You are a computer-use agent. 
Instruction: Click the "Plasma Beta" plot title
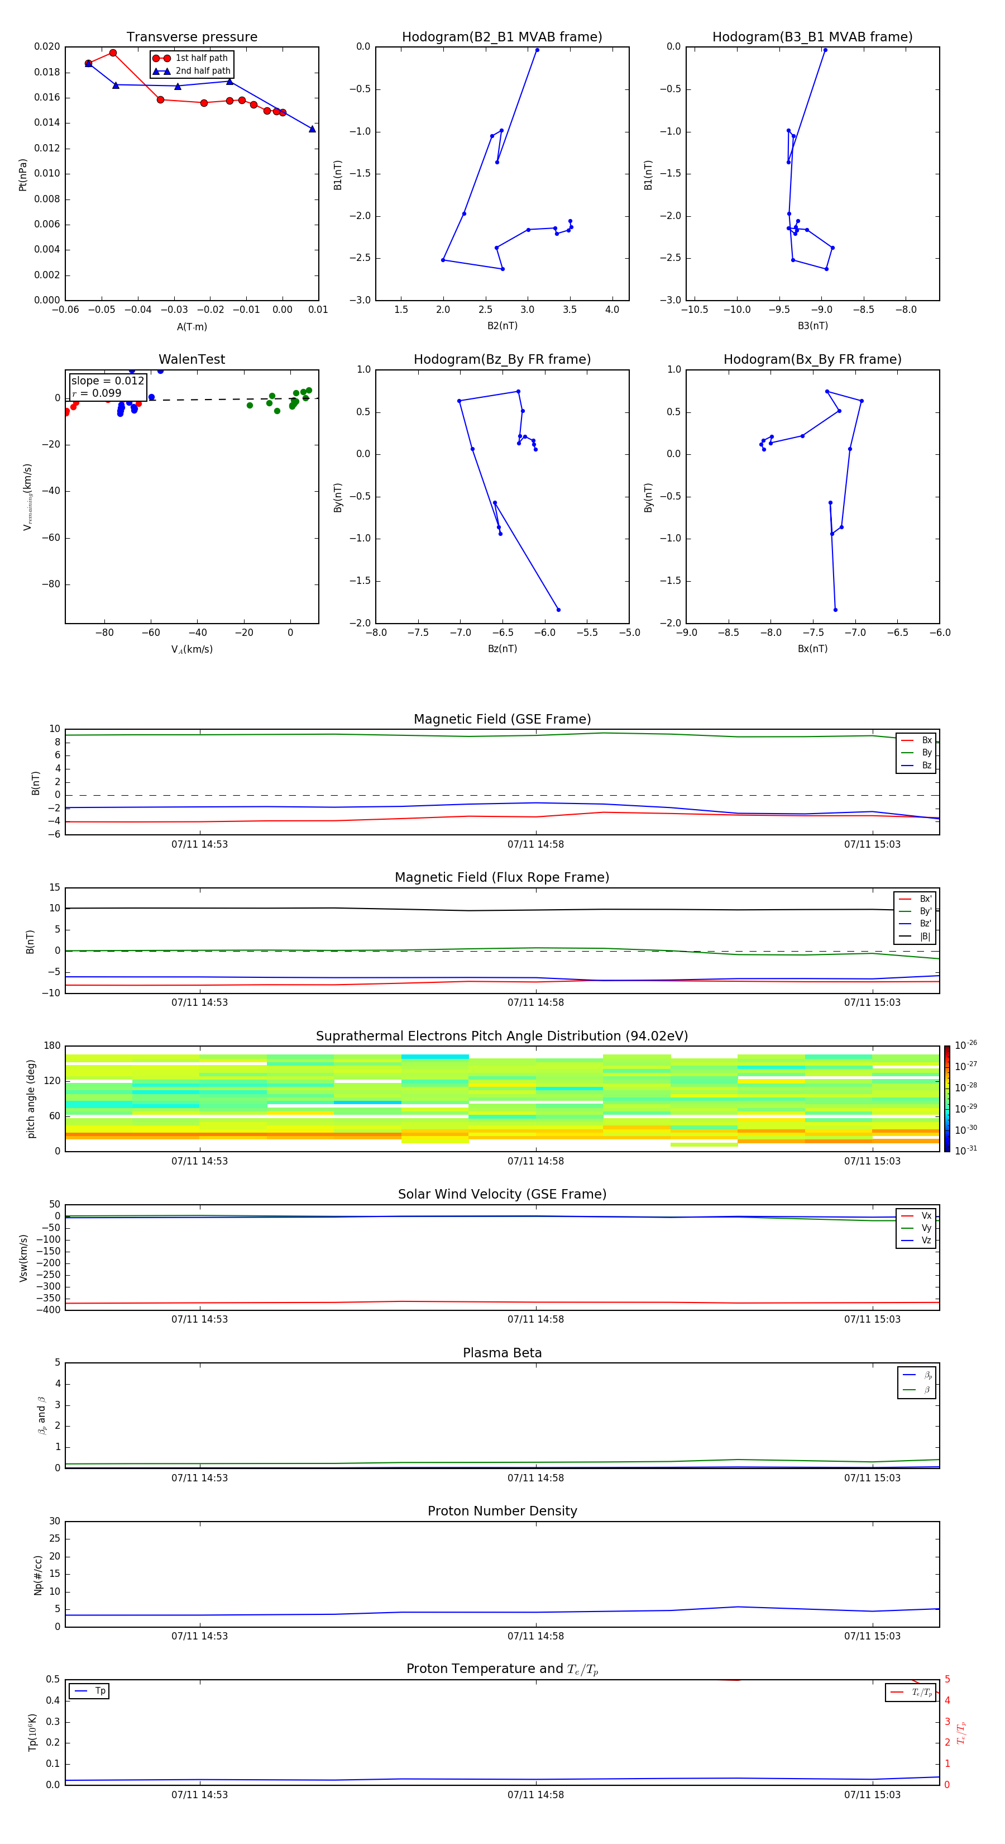click(502, 1353)
